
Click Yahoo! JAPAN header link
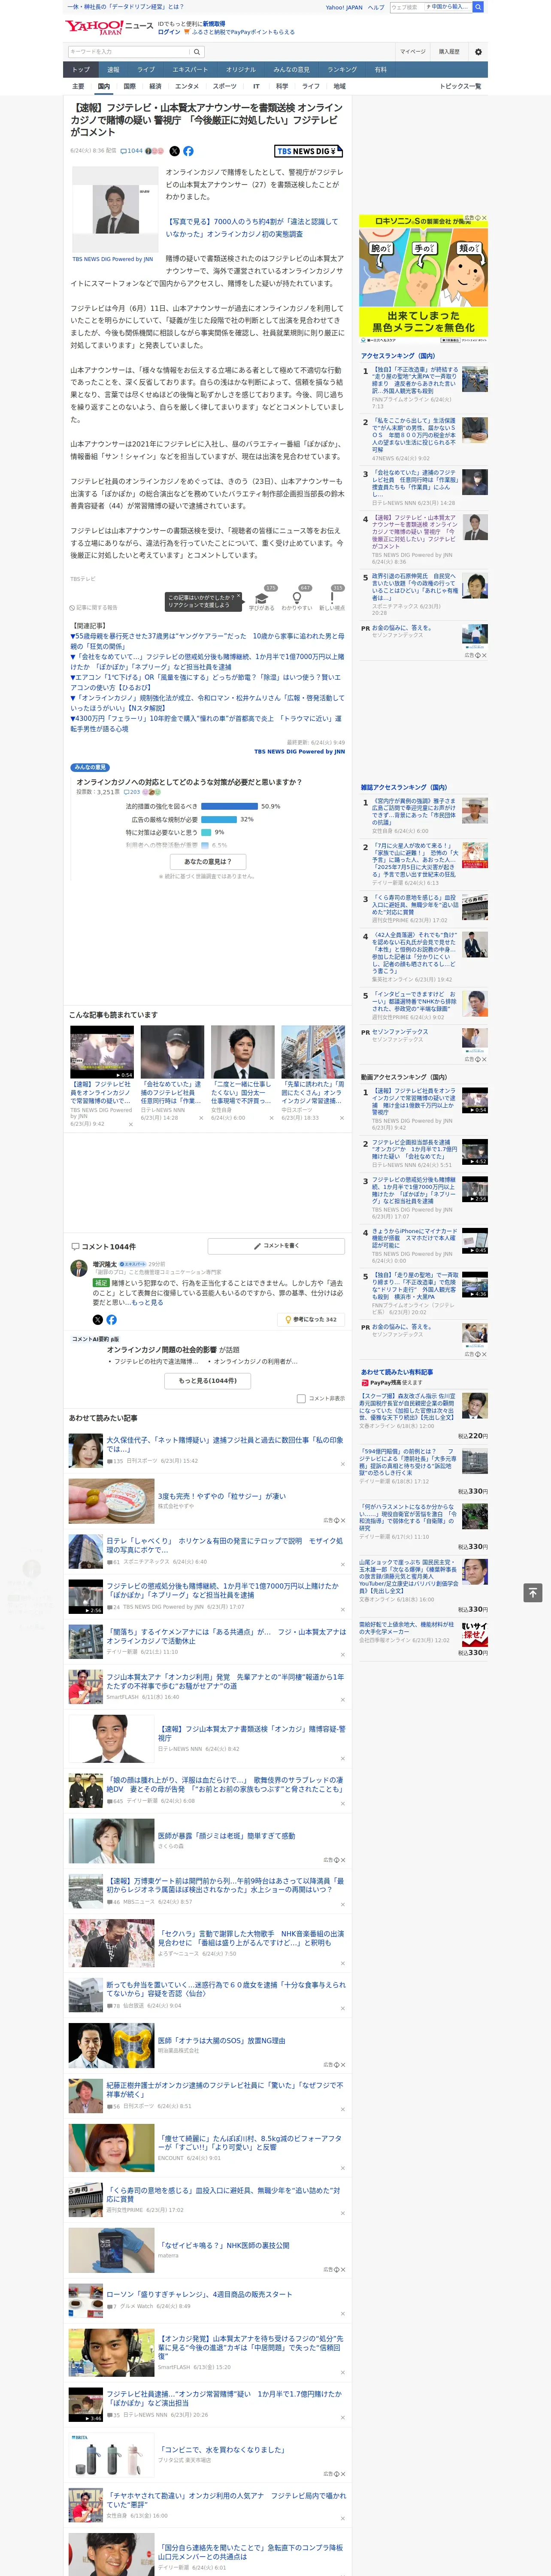point(344,7)
